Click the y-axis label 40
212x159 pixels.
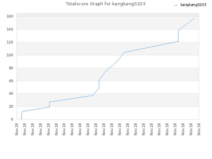[11, 93]
